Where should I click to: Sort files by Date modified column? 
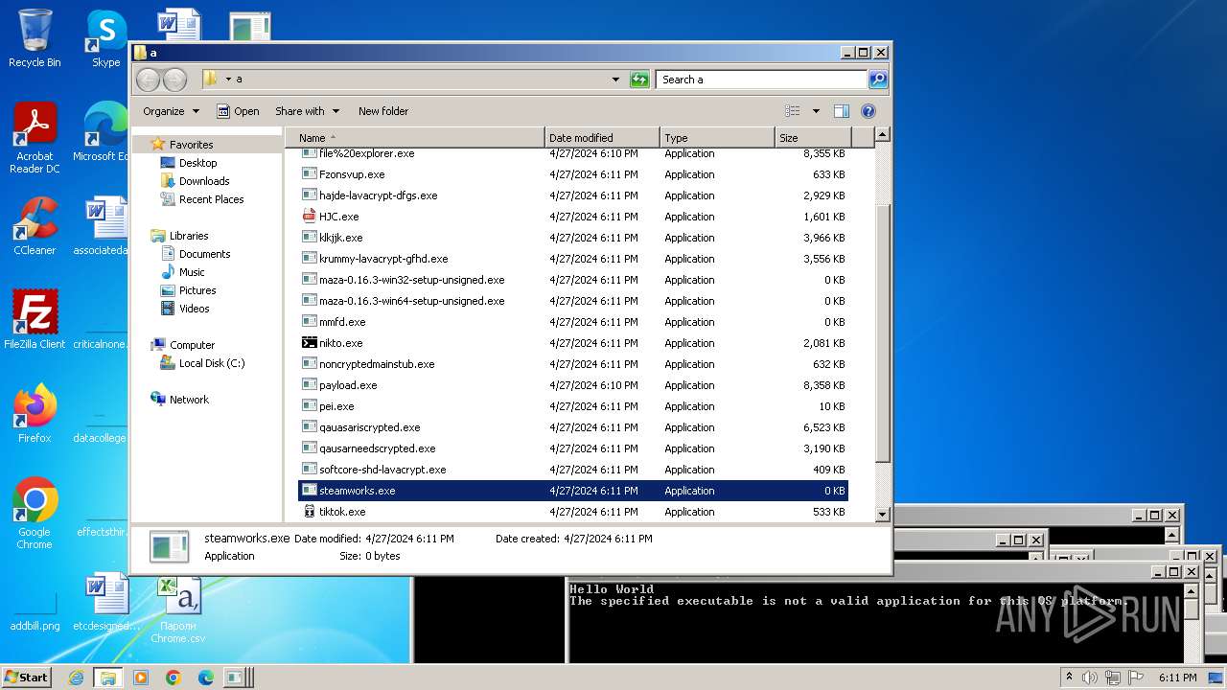(x=602, y=138)
